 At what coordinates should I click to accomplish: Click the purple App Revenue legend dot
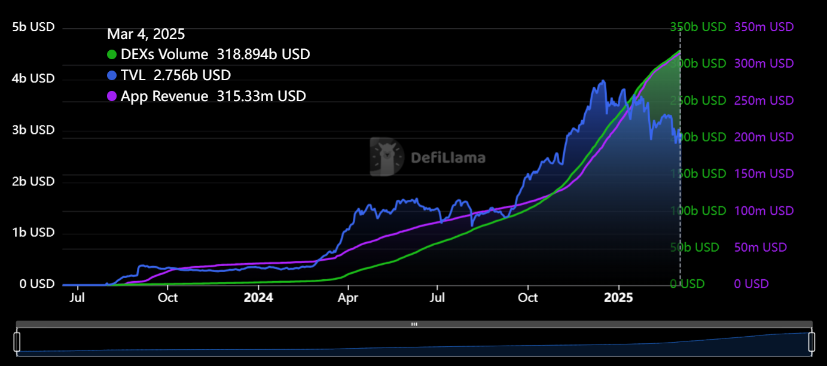tap(112, 96)
